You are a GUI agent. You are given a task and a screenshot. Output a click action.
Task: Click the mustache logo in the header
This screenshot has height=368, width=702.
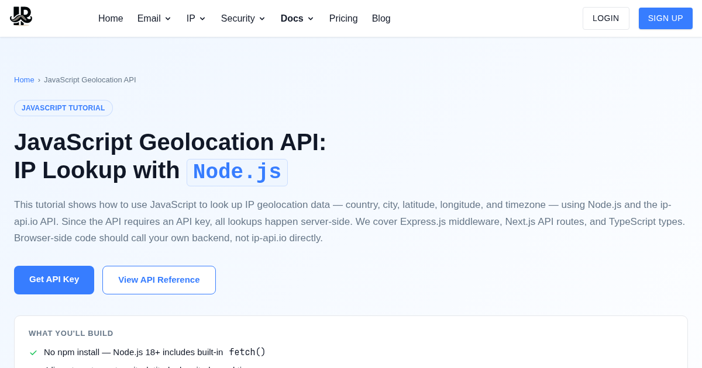(21, 16)
